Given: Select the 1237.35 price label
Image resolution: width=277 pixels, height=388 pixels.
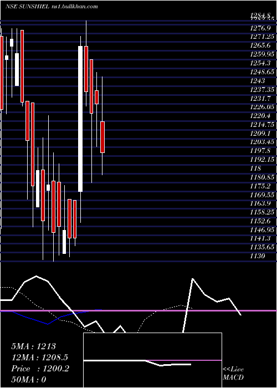Looking at the screenshot, I should pyautogui.click(x=262, y=89).
